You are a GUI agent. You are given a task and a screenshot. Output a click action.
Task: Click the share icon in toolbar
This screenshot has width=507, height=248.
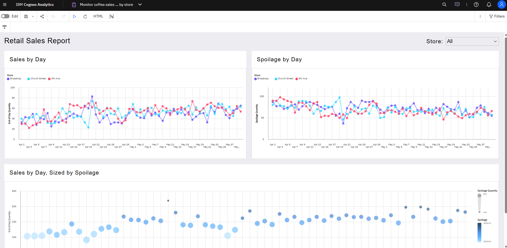coord(42,16)
